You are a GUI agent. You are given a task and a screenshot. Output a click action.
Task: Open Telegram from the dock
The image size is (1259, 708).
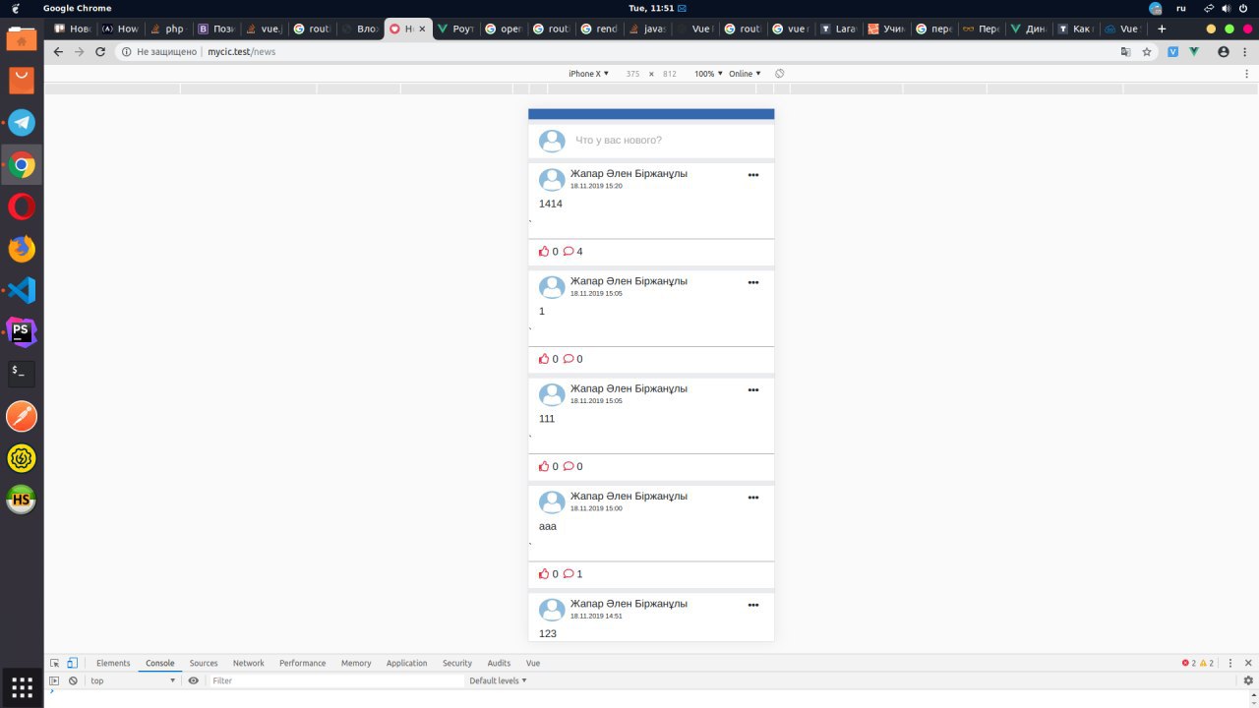(x=22, y=123)
